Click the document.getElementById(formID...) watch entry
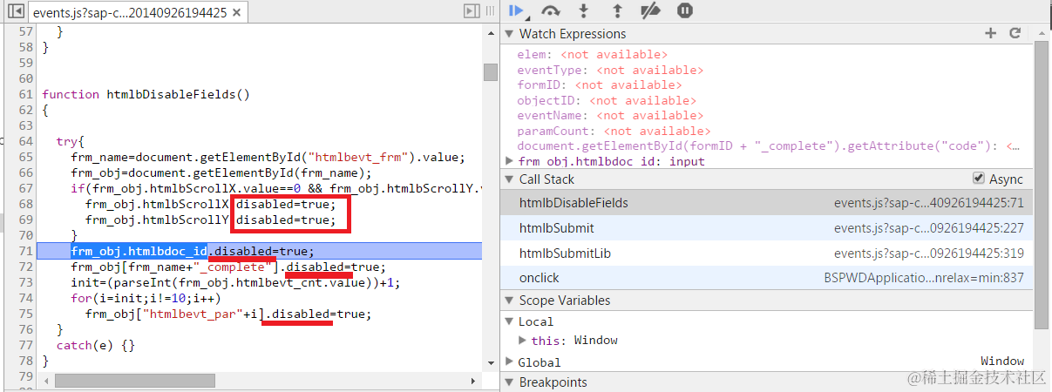The image size is (1052, 392). 770,146
